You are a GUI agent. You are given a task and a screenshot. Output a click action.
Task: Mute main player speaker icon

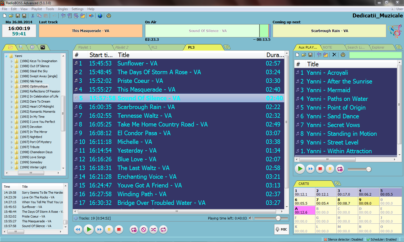pyautogui.click(x=251, y=218)
